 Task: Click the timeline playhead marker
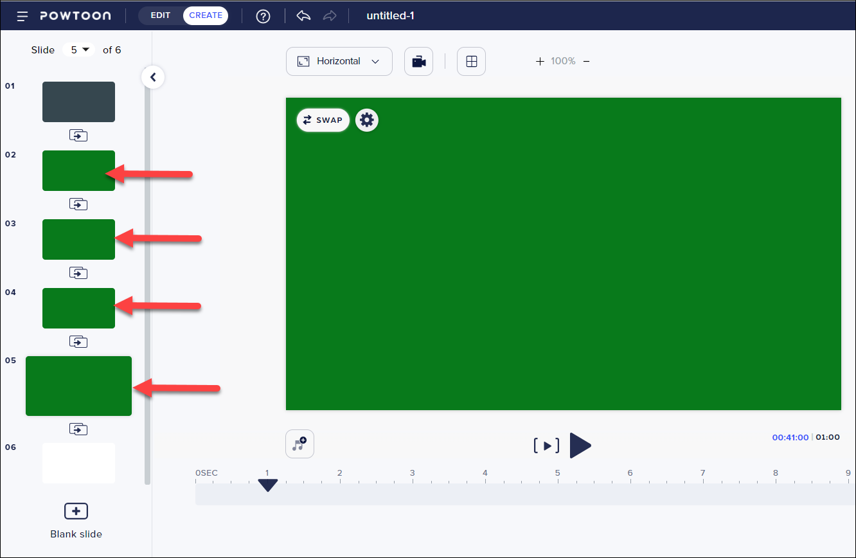click(267, 485)
